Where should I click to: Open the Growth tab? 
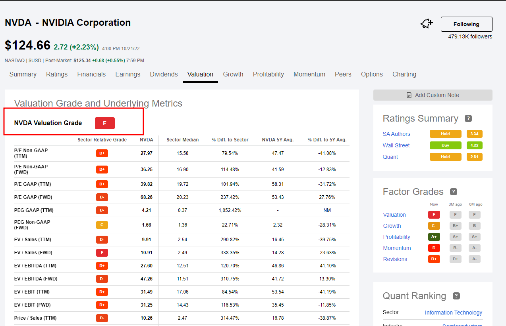(x=233, y=74)
